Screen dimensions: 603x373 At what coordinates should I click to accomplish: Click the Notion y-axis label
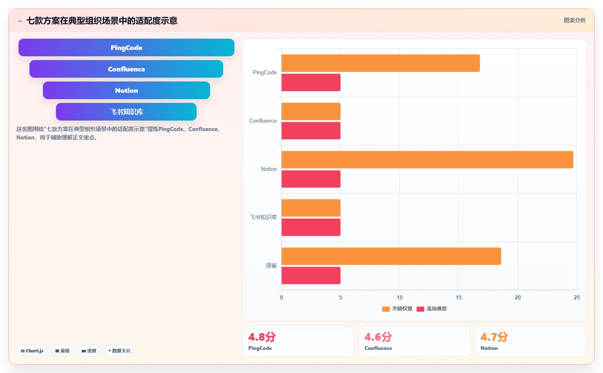click(x=269, y=169)
